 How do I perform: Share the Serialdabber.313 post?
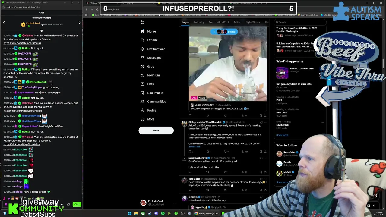point(265,172)
